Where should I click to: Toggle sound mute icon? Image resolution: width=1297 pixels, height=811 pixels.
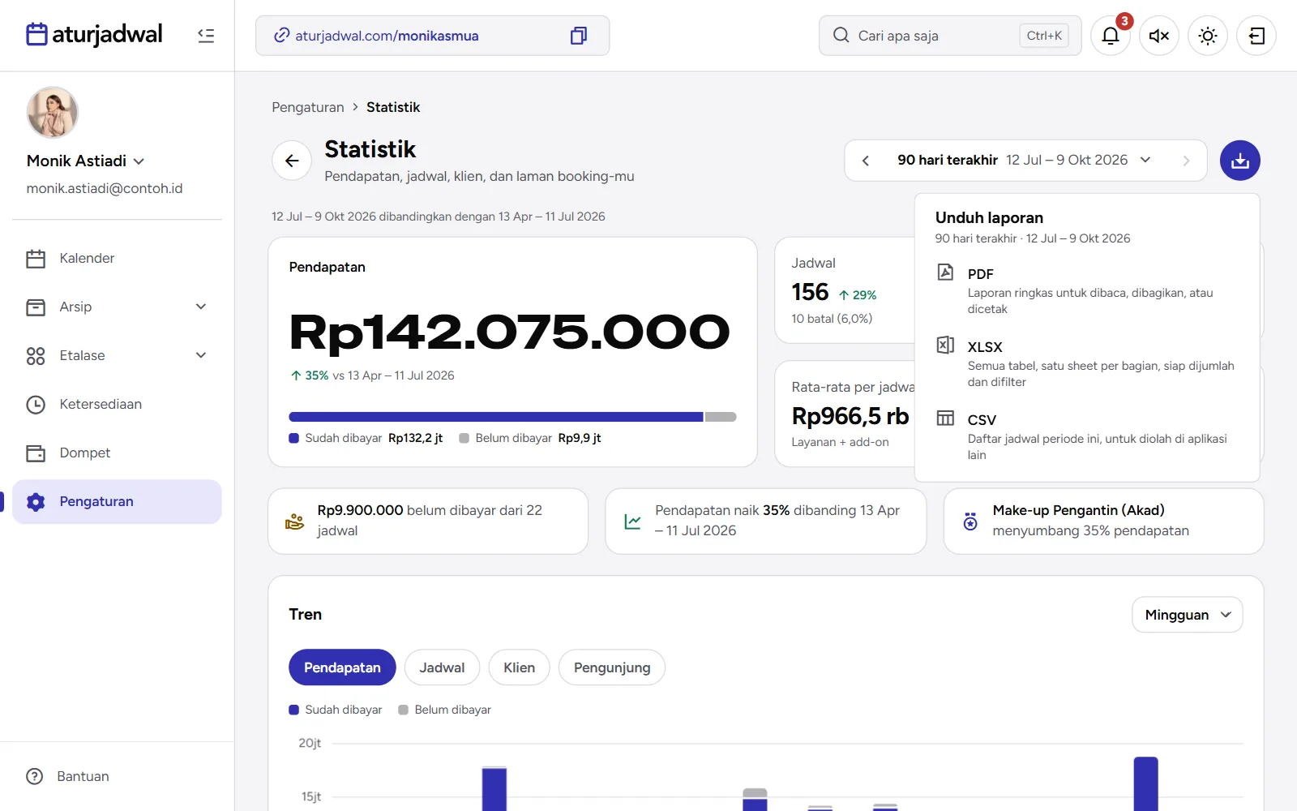(x=1159, y=36)
